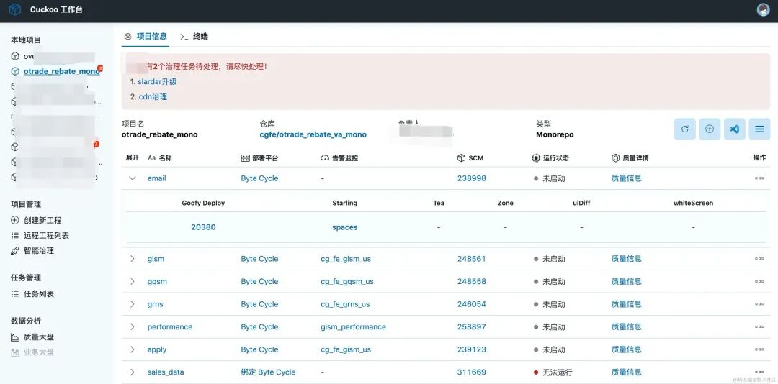Open more actions for gism row
Image resolution: width=778 pixels, height=384 pixels.
click(759, 259)
